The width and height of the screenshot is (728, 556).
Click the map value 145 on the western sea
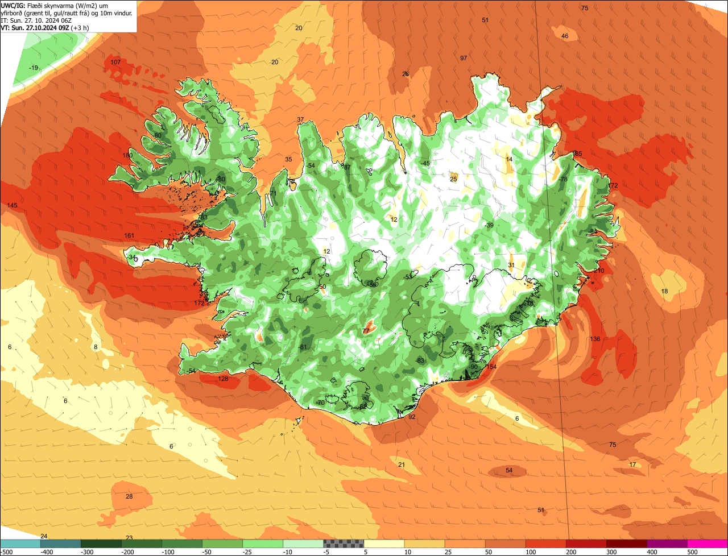13,205
